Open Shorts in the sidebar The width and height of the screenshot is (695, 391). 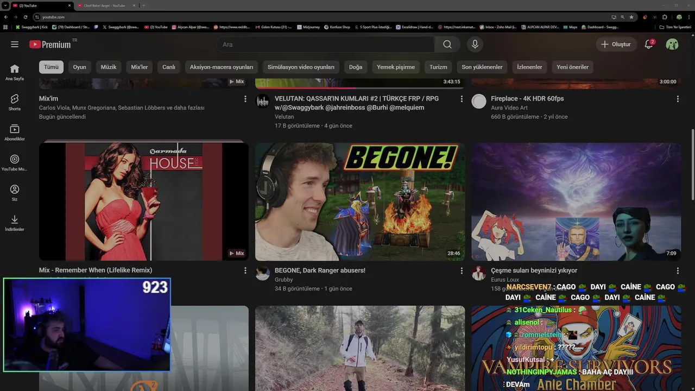coord(15,102)
